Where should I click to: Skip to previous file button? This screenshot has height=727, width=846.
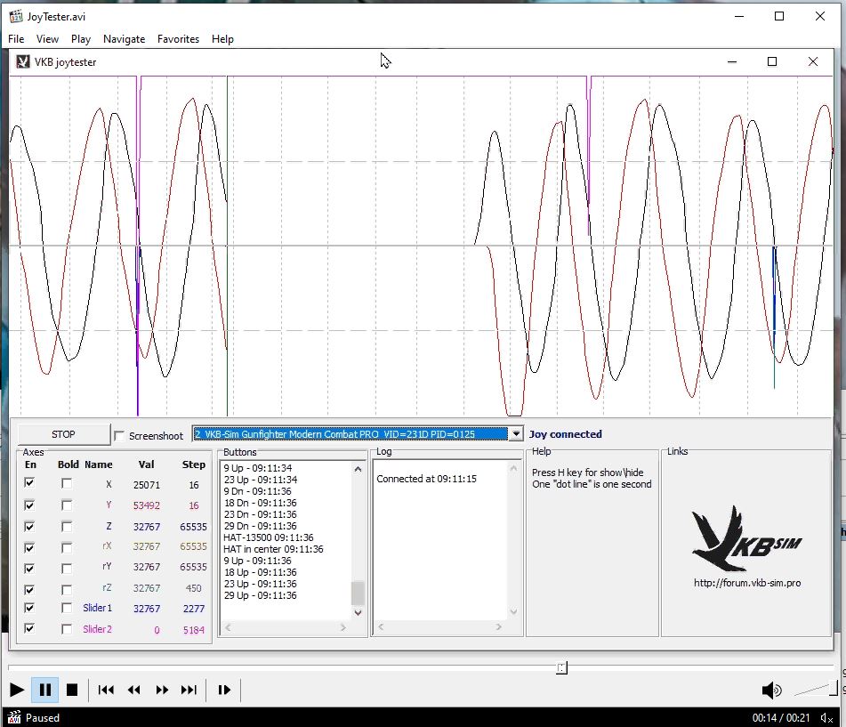(106, 690)
